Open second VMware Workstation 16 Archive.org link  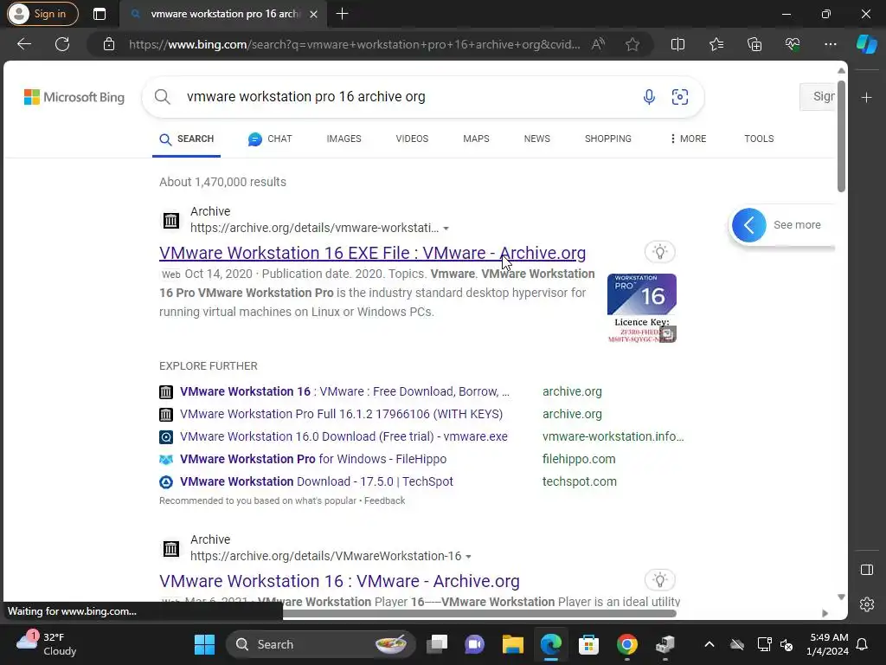pos(339,581)
